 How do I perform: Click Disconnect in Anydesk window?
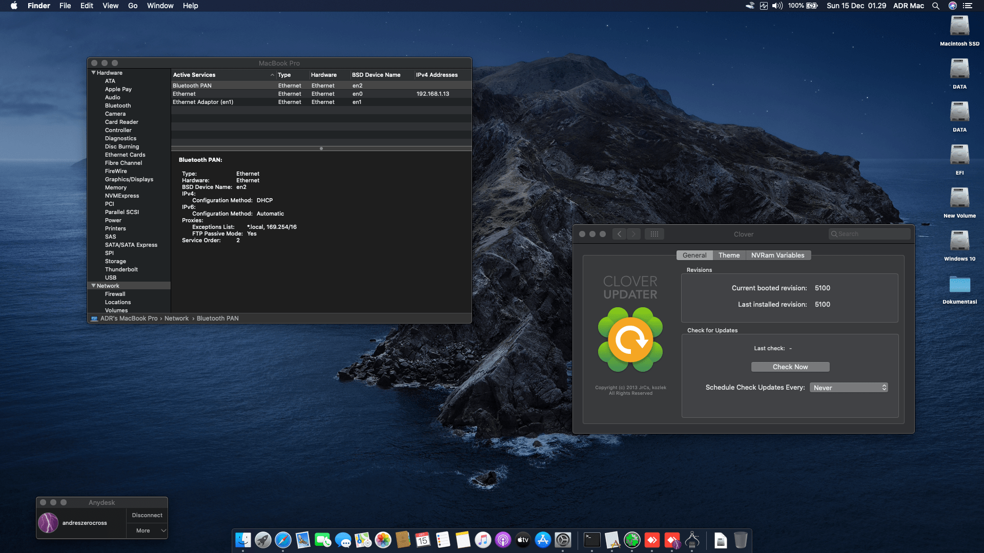click(147, 515)
